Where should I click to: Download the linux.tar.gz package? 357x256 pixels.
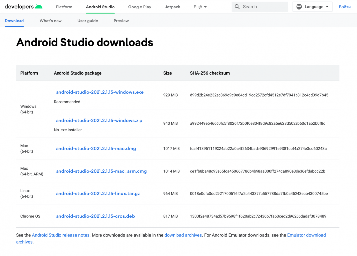98,194
